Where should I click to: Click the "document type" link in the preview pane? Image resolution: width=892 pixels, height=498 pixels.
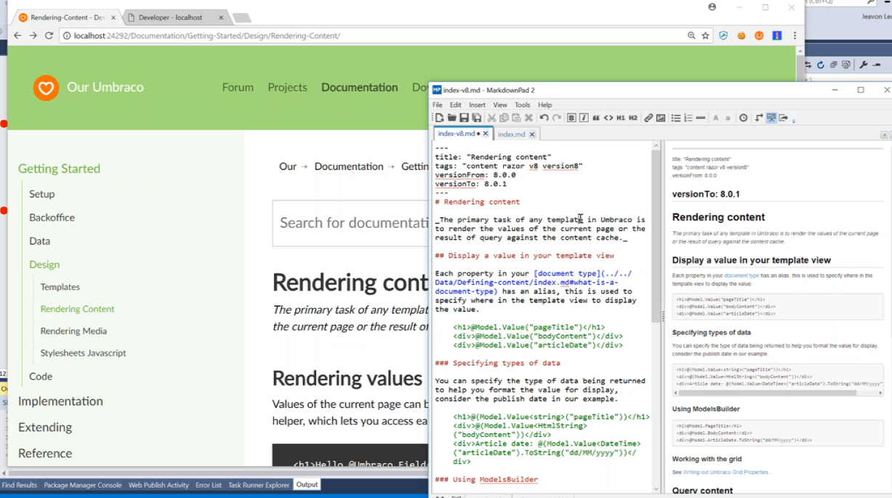(742, 276)
